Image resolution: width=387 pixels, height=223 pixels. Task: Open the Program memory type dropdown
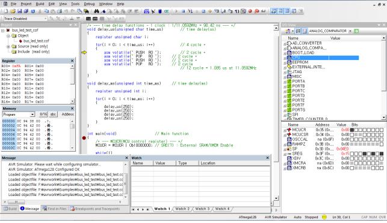coord(33,114)
